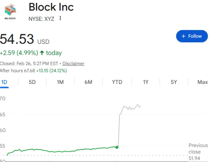Image resolution: width=210 pixels, height=162 pixels.
Task: Click the Previous close label
Action: point(198,149)
